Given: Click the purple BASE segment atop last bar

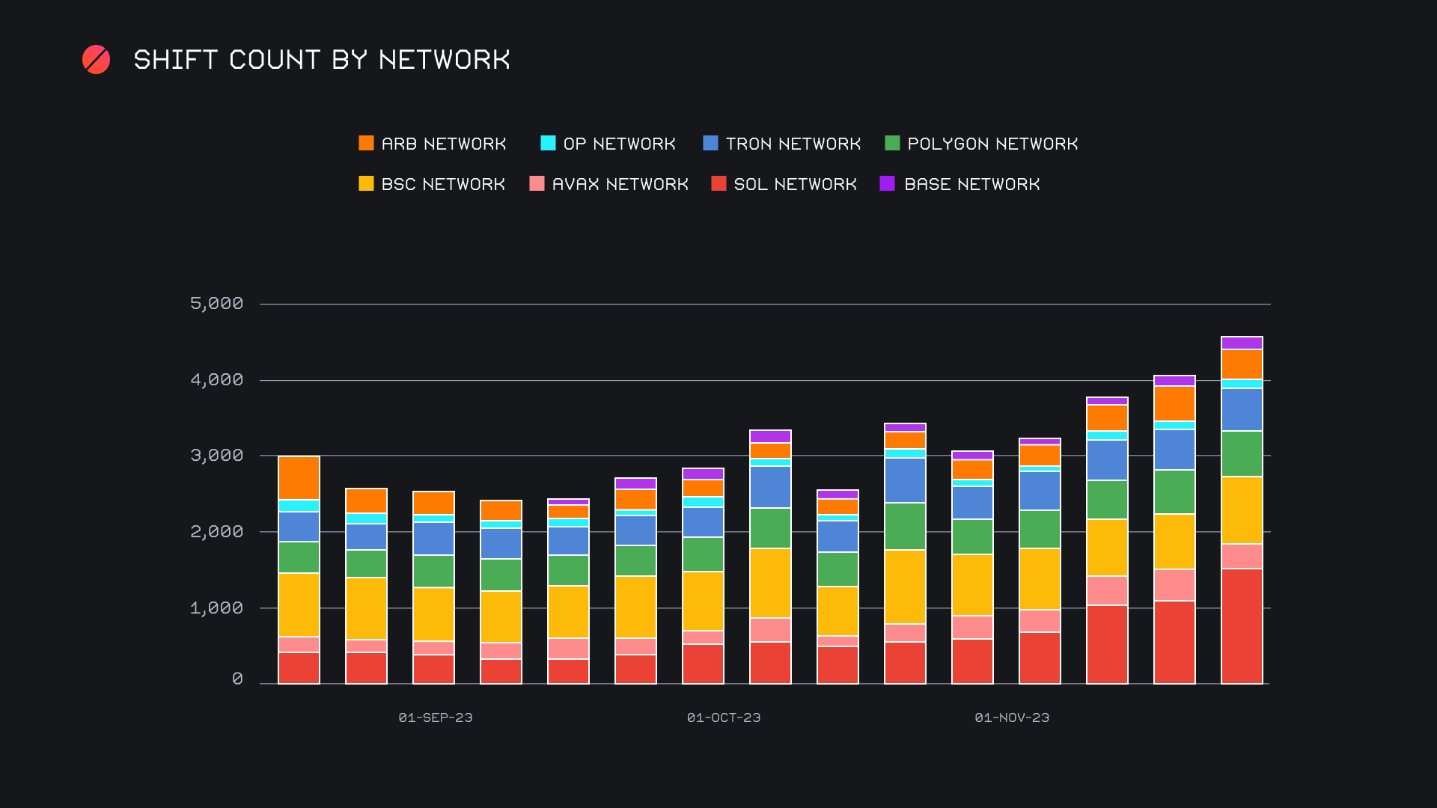Looking at the screenshot, I should tap(1241, 343).
